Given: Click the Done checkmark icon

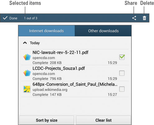Looking at the screenshot, I should click(5, 18).
